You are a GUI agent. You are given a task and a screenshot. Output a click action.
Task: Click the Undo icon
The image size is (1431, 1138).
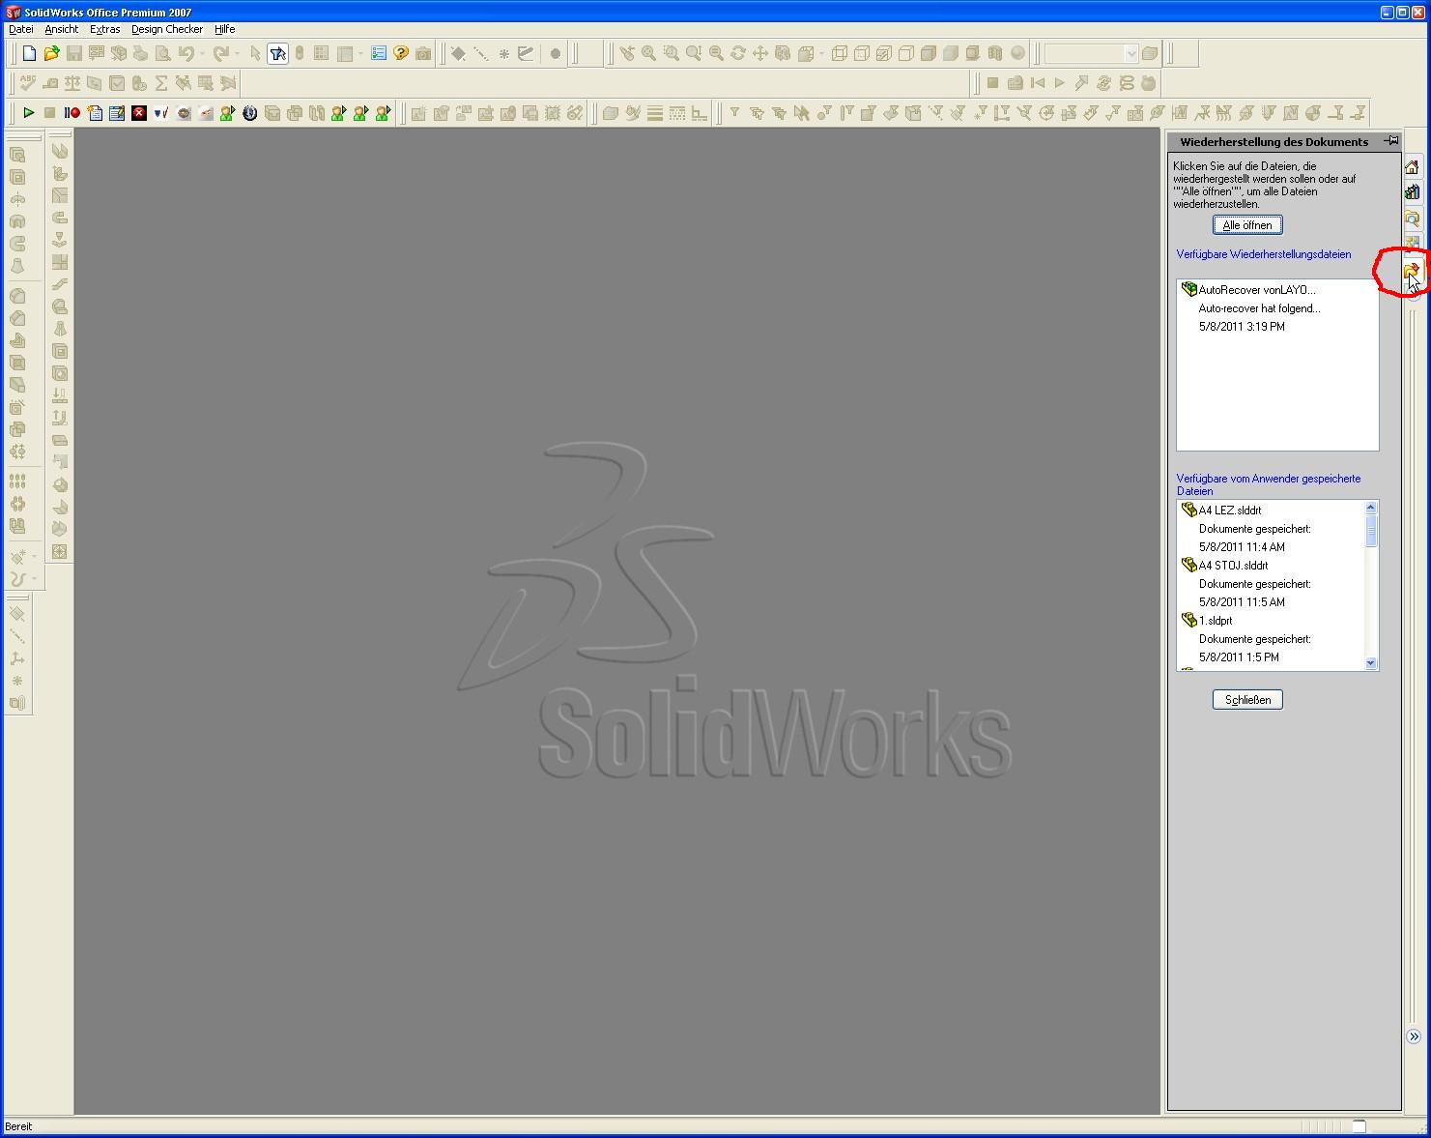pyautogui.click(x=186, y=53)
